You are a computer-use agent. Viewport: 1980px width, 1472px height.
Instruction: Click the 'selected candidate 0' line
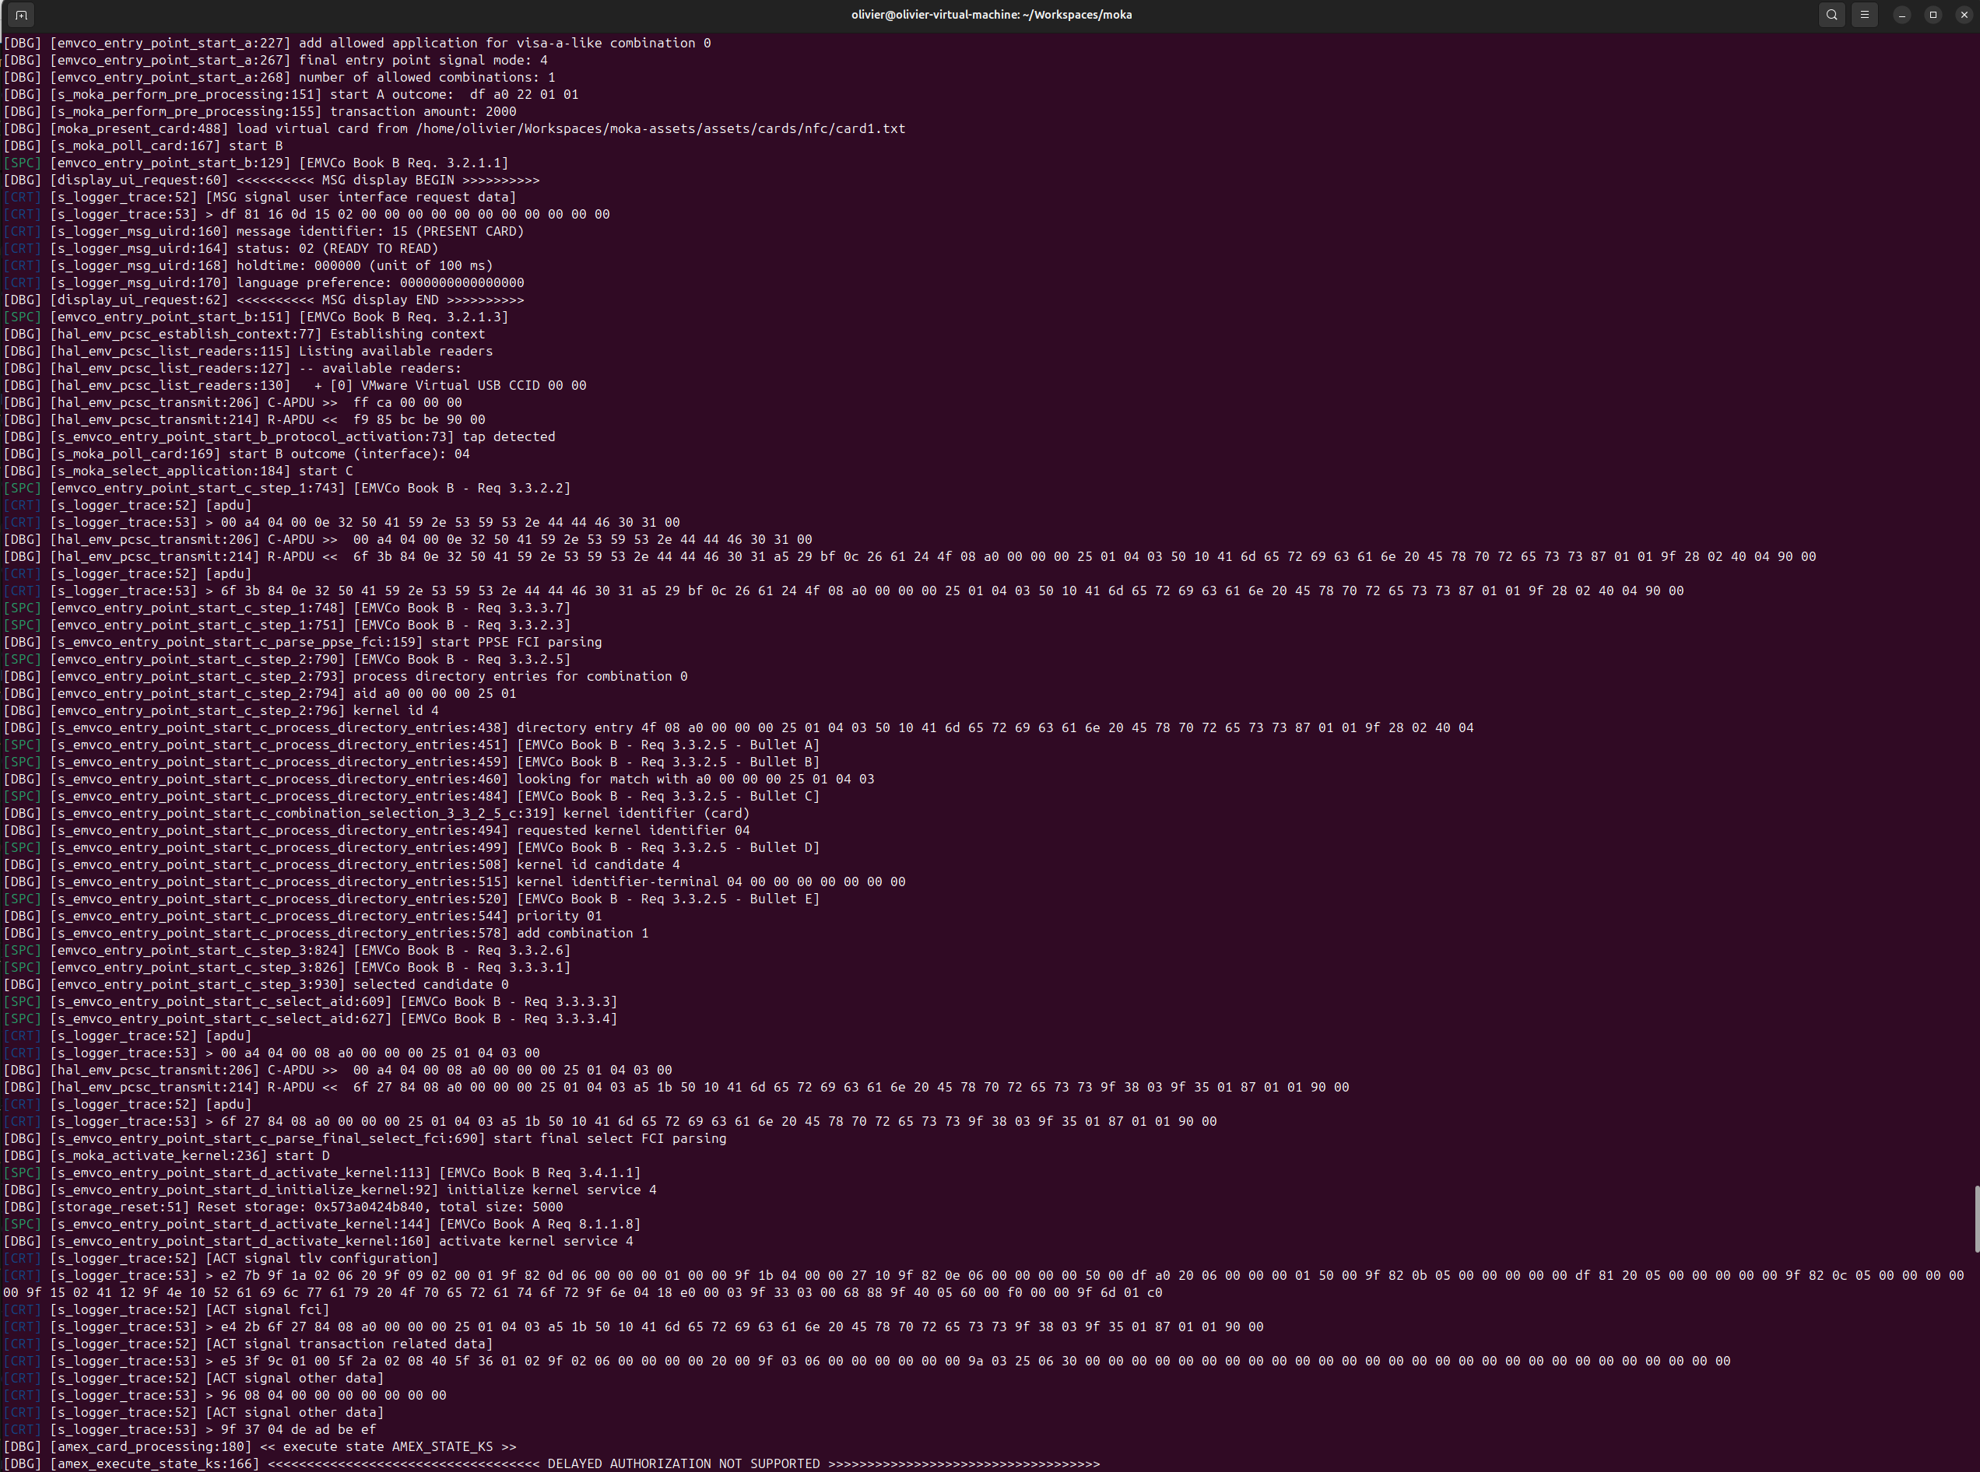click(x=257, y=985)
